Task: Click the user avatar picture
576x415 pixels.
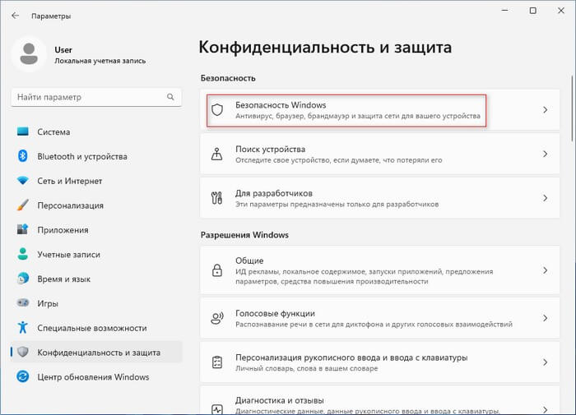Action: point(29,54)
